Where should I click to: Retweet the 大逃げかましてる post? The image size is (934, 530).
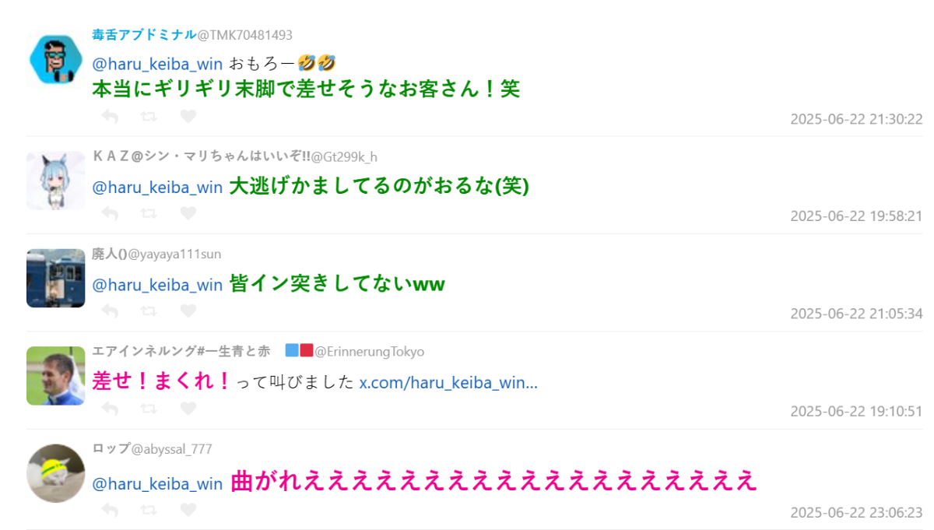[x=149, y=213]
